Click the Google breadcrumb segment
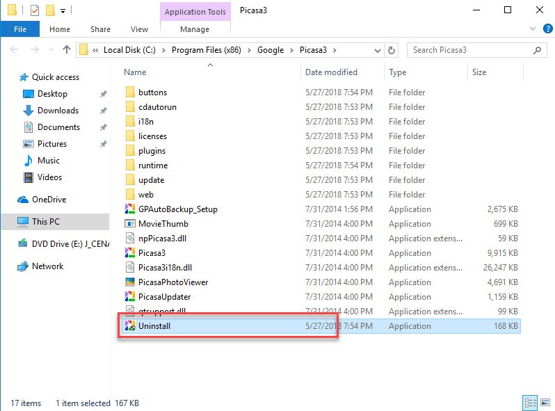The image size is (555, 411). click(x=271, y=50)
